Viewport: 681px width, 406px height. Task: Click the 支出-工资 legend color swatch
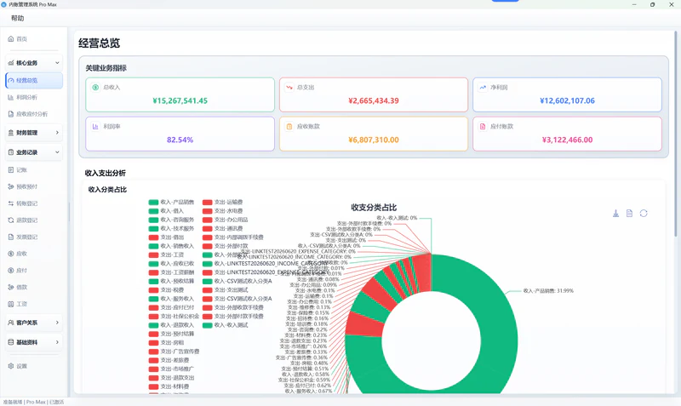tap(153, 254)
